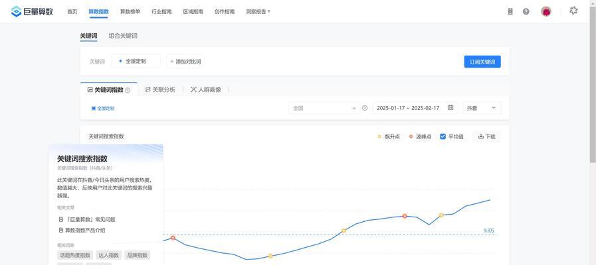Screen dimensions: 596x265
Task: Open 区域指南 in the top navigation
Action: pos(193,12)
